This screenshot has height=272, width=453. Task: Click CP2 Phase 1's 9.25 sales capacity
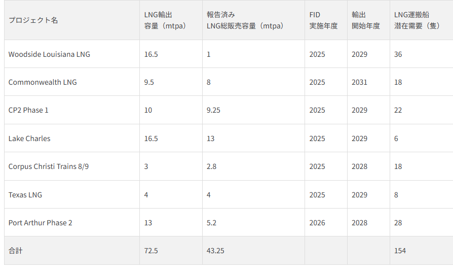pyautogui.click(x=213, y=110)
